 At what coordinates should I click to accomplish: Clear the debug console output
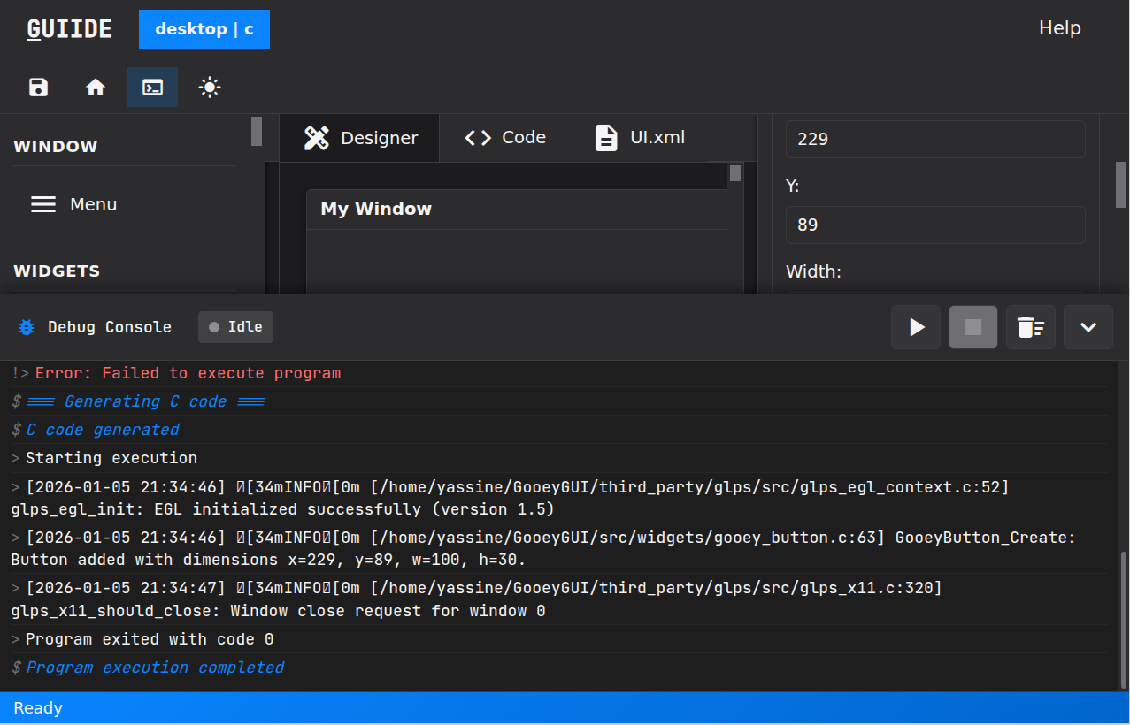click(x=1030, y=327)
